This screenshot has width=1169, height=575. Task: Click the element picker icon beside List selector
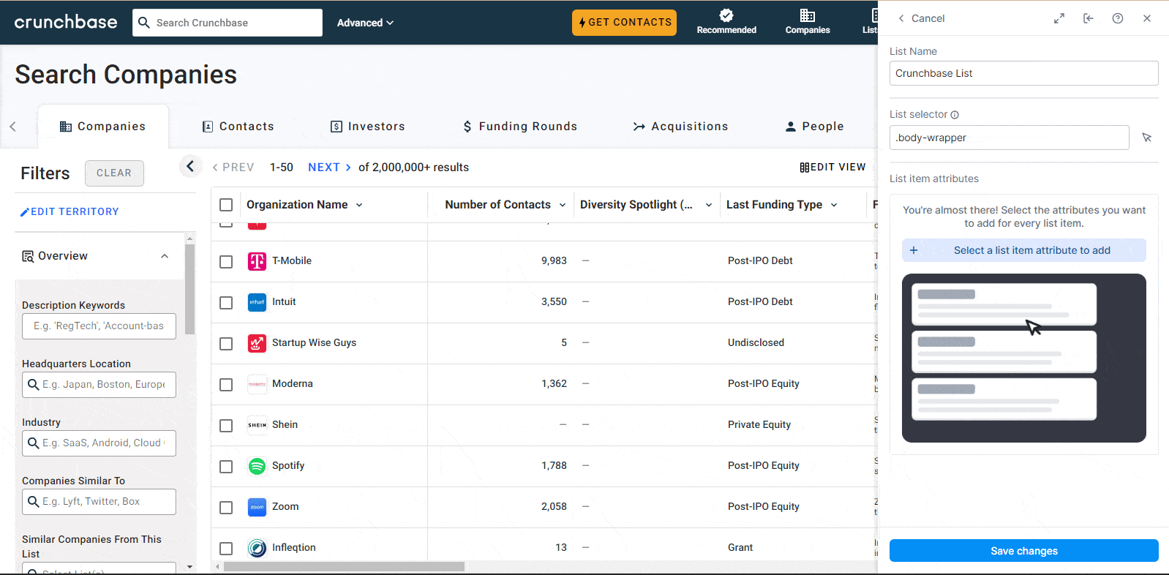(1146, 138)
